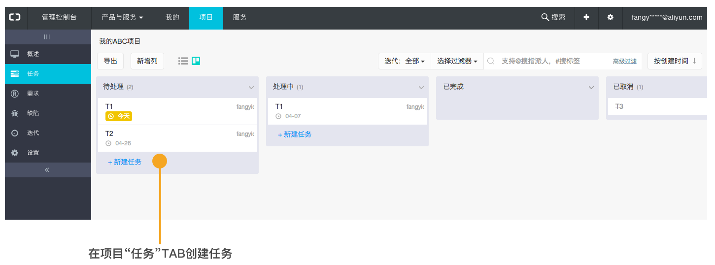Go to the 我的 tab

pos(172,17)
